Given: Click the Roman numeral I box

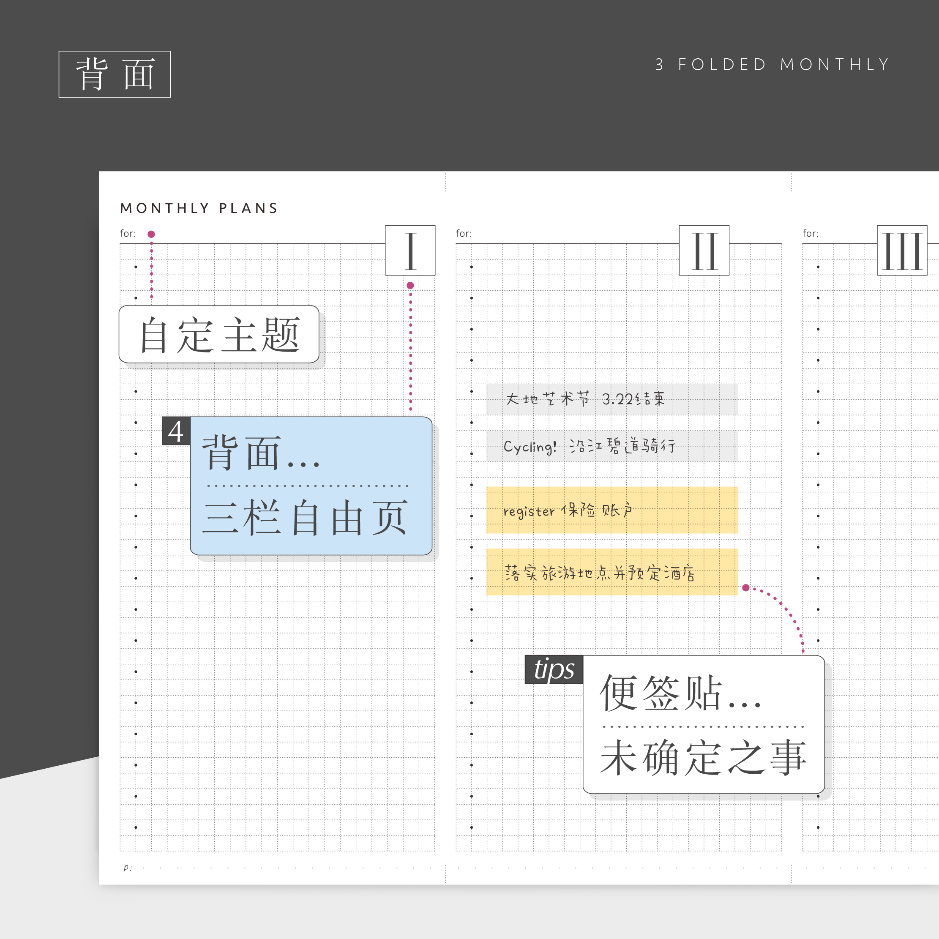Looking at the screenshot, I should tap(410, 250).
